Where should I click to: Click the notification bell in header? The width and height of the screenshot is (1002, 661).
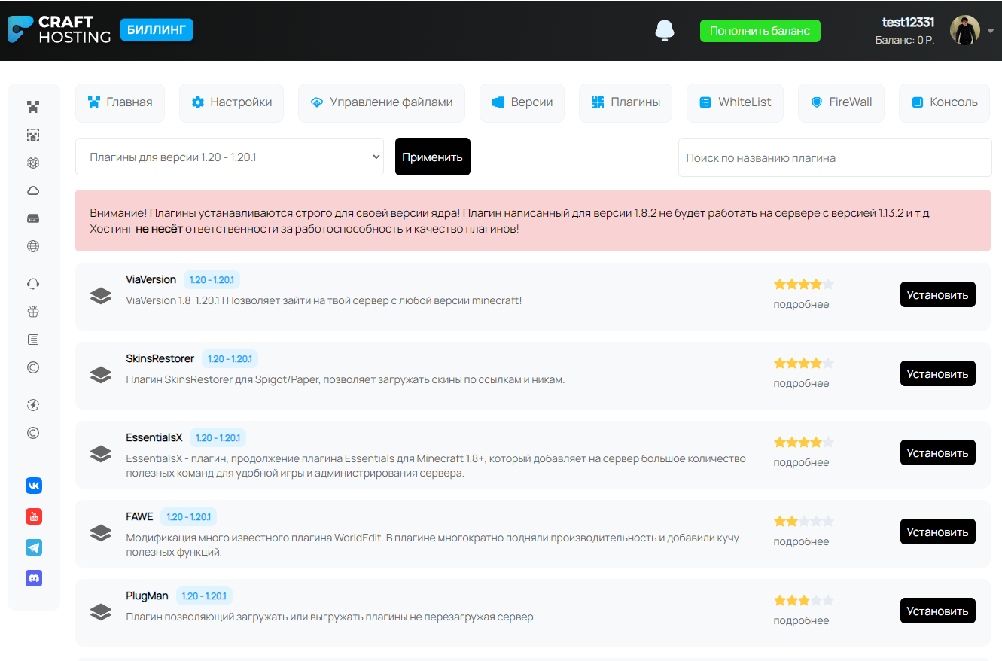coord(665,30)
